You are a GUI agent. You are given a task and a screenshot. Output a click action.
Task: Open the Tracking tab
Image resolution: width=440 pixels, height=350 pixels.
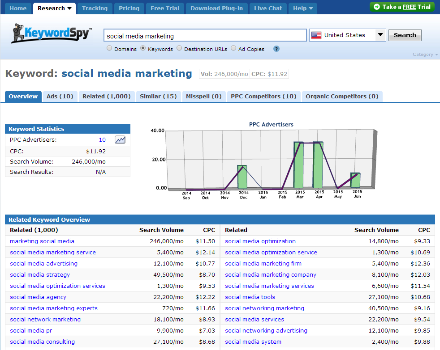(95, 8)
